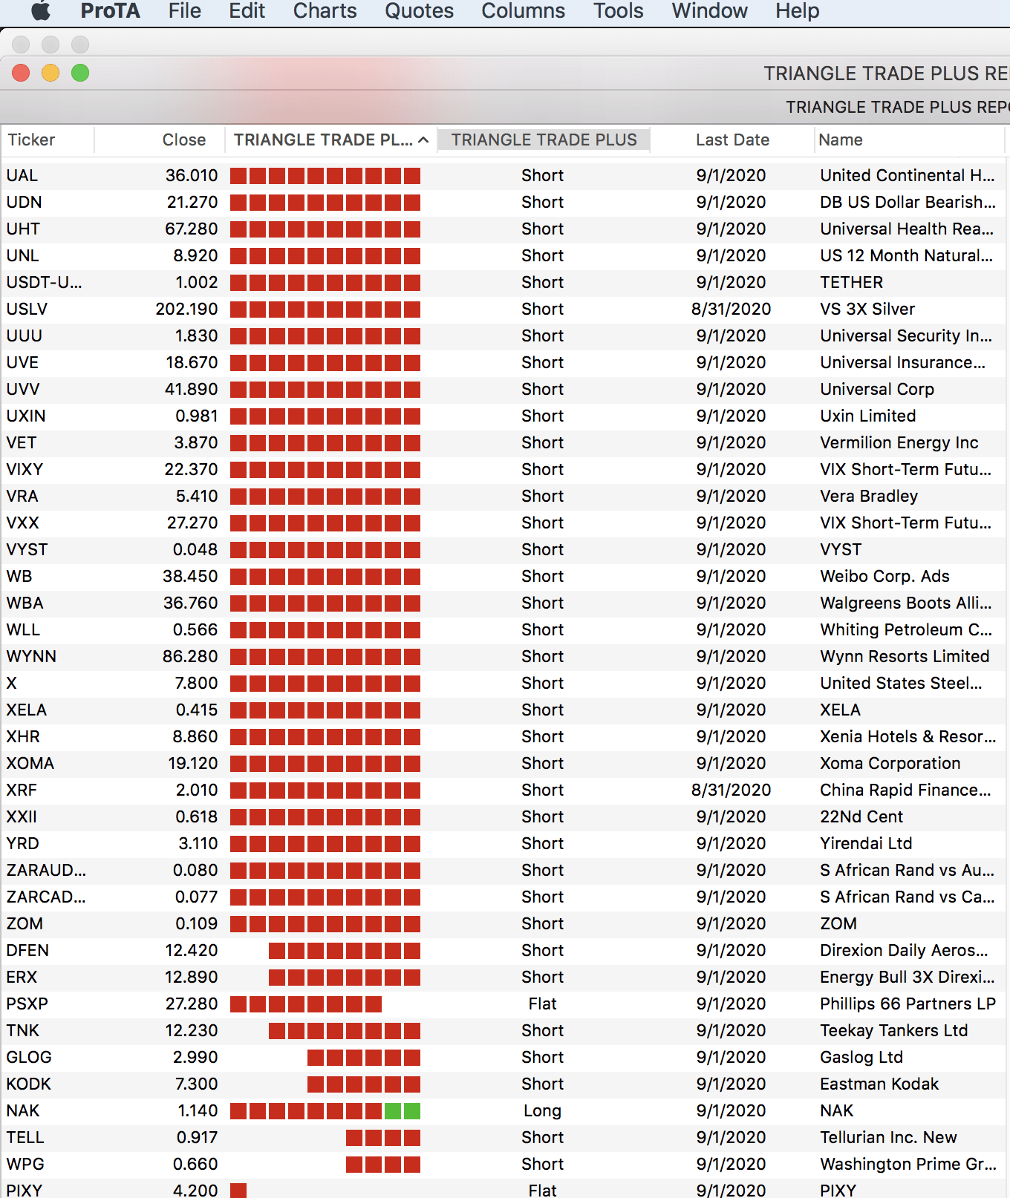Open the File menu
1010x1198 pixels.
tap(185, 11)
